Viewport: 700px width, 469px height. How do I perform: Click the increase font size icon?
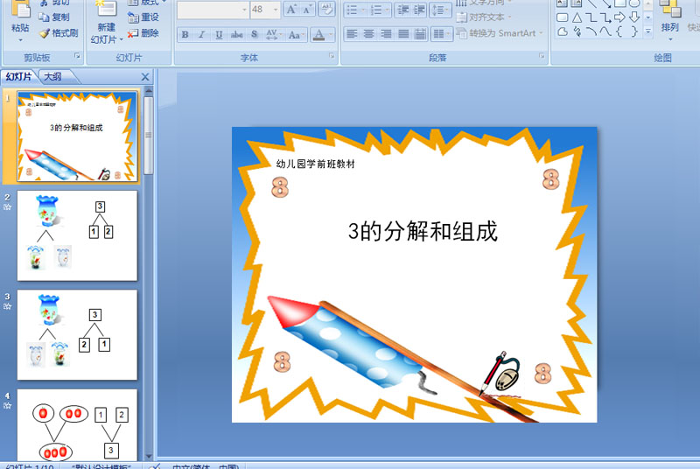291,10
